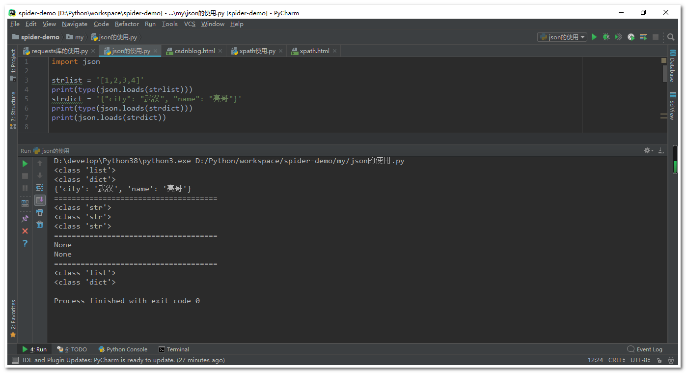This screenshot has height=373, width=686.
Task: Open Run panel help question mark
Action: point(25,243)
